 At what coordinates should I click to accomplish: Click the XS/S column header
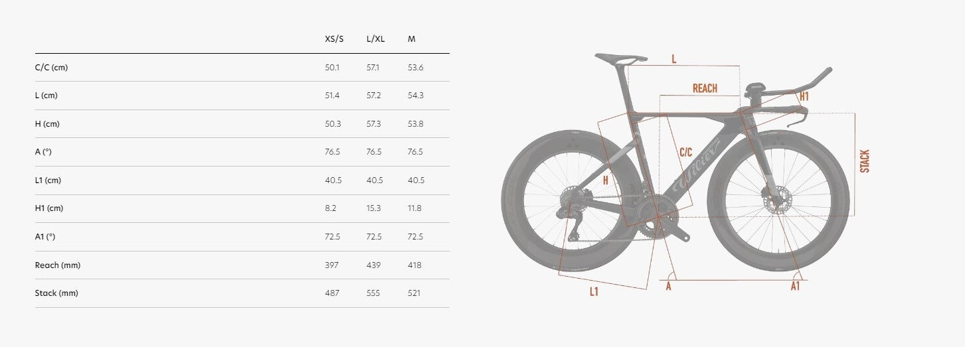point(334,39)
